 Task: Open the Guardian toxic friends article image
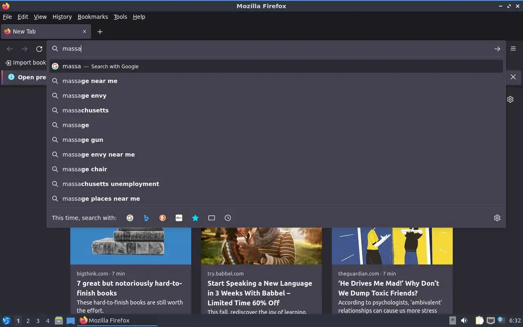tap(392, 246)
